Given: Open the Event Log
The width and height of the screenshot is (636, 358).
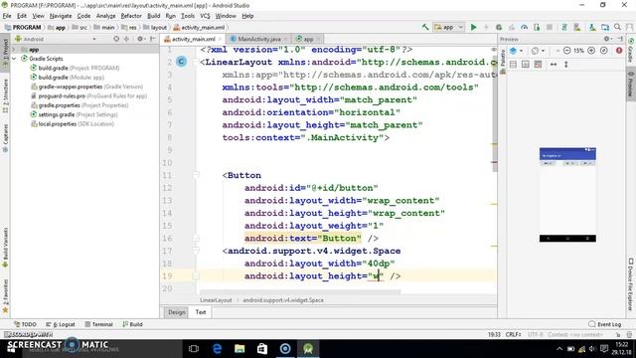Looking at the screenshot, I should pyautogui.click(x=605, y=324).
